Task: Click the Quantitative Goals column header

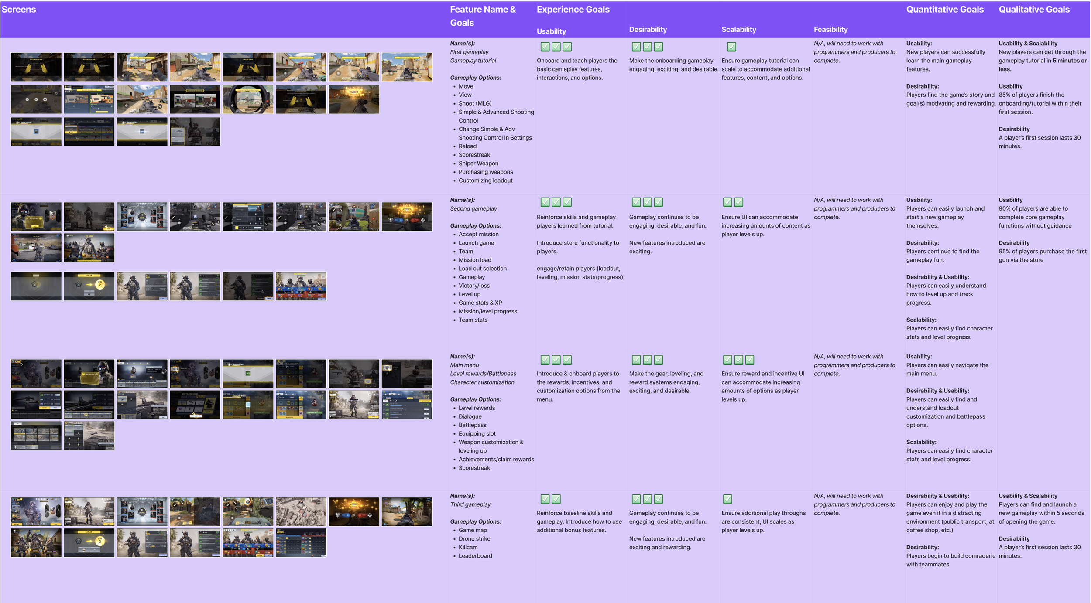Action: click(x=944, y=10)
